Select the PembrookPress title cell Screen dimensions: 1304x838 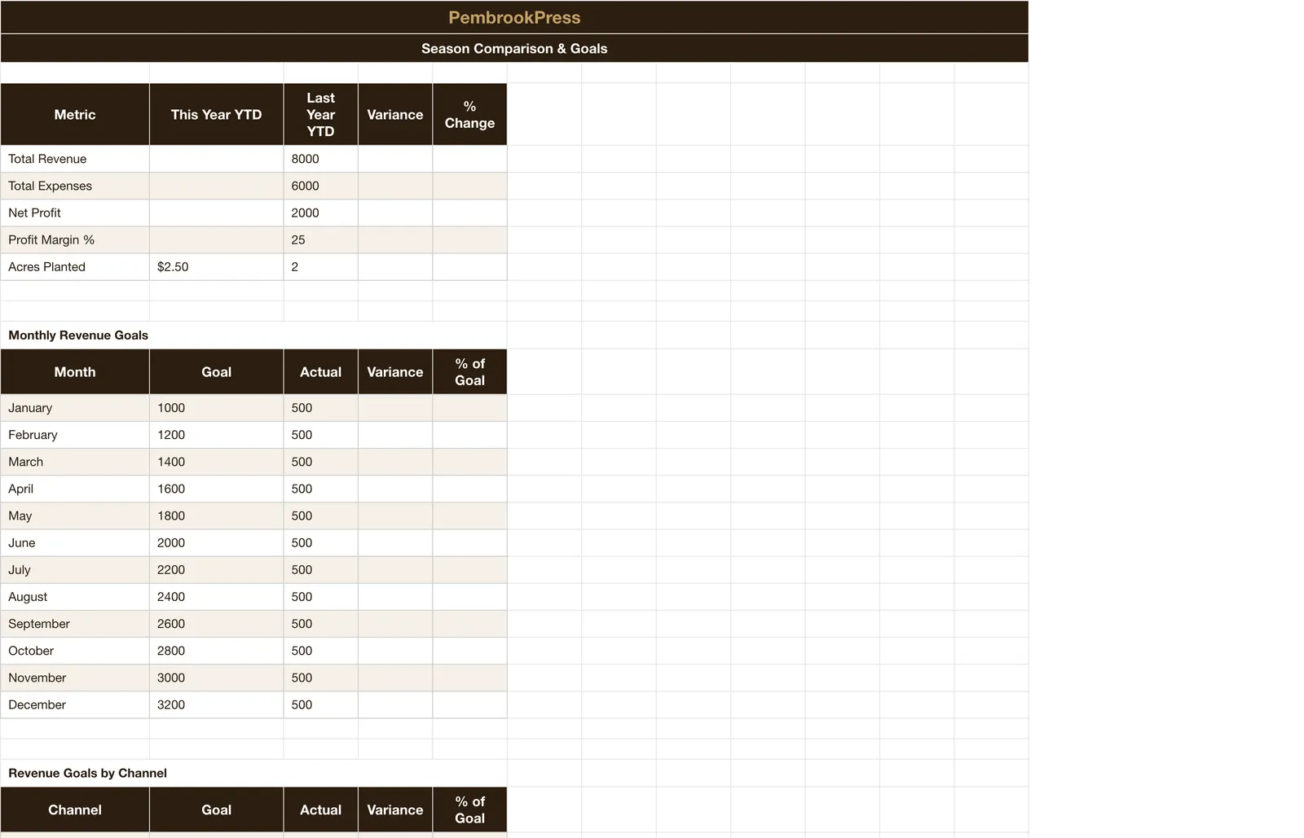[x=514, y=17]
